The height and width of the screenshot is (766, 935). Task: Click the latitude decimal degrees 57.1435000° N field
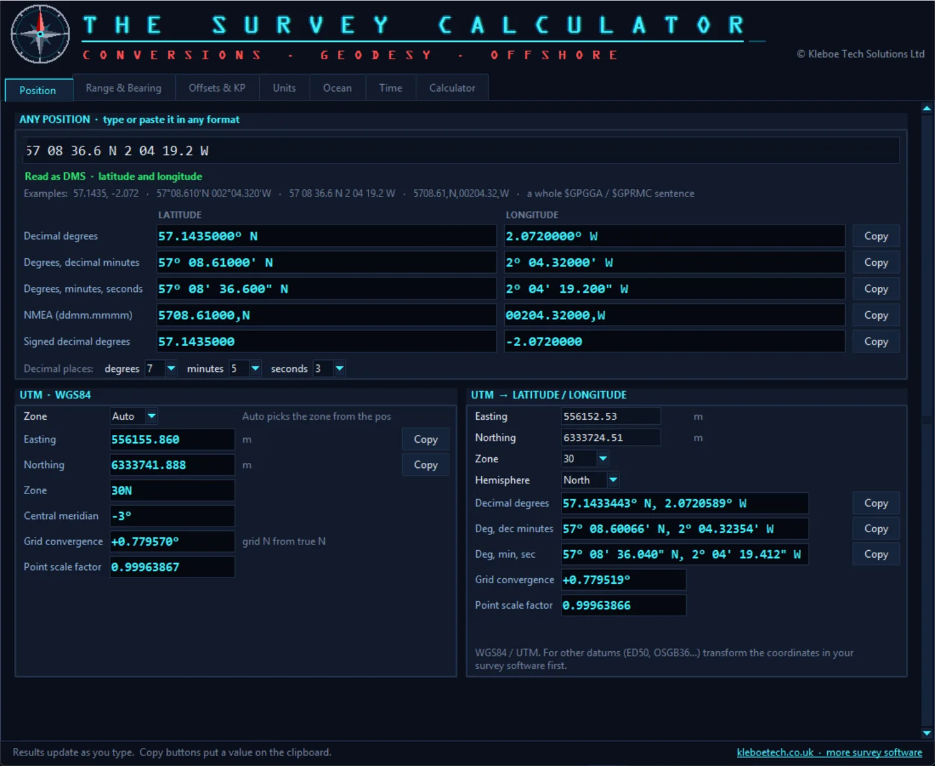tap(327, 236)
